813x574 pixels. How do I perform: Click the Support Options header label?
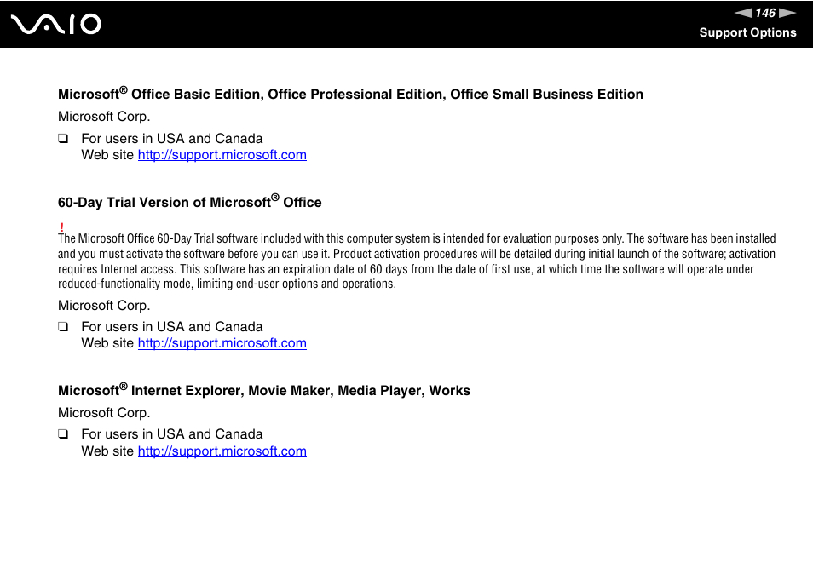[x=747, y=32]
